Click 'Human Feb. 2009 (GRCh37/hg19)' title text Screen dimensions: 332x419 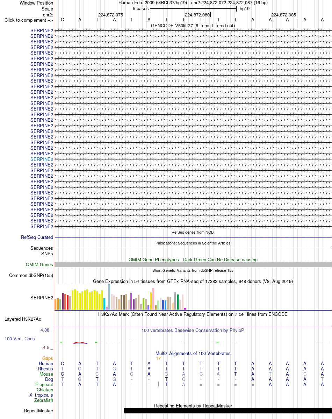pos(152,3)
